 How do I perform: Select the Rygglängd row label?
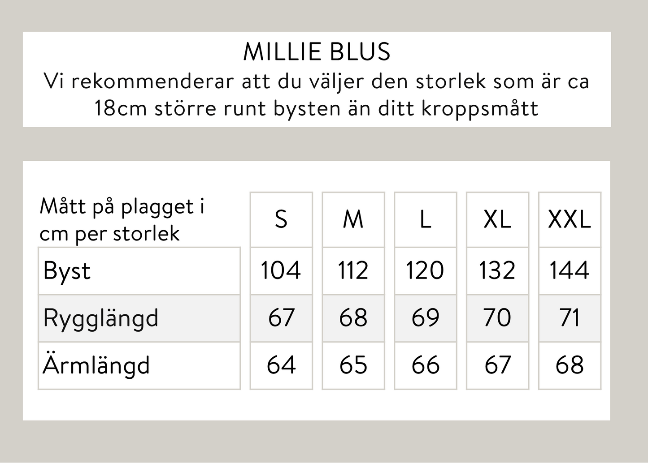(x=101, y=318)
